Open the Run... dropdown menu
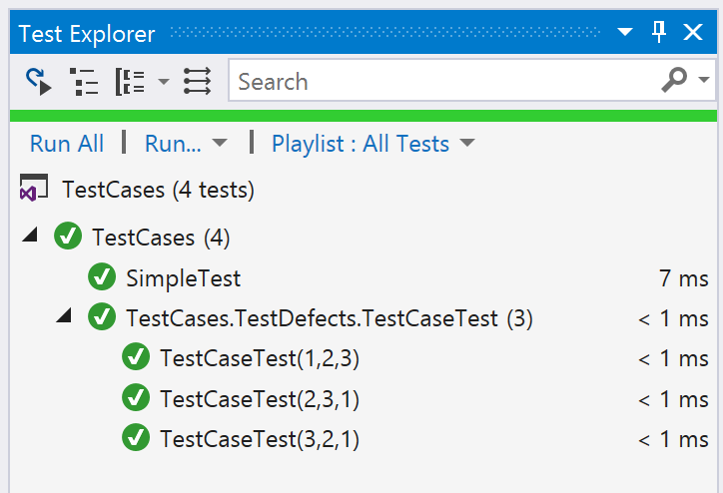The width and height of the screenshot is (723, 493). tap(186, 144)
